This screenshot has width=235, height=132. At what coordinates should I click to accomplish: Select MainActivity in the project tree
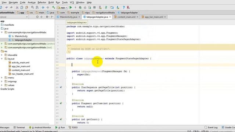point(21,36)
